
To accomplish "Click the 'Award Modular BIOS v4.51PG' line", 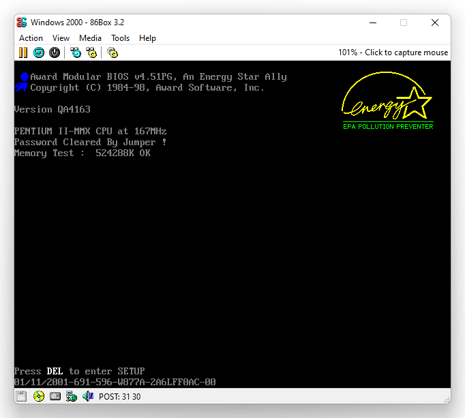I will [x=159, y=77].
